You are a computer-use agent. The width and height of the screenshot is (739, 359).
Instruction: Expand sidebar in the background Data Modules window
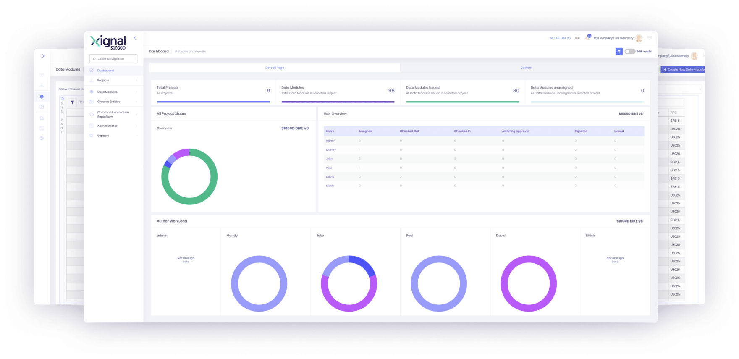point(42,56)
